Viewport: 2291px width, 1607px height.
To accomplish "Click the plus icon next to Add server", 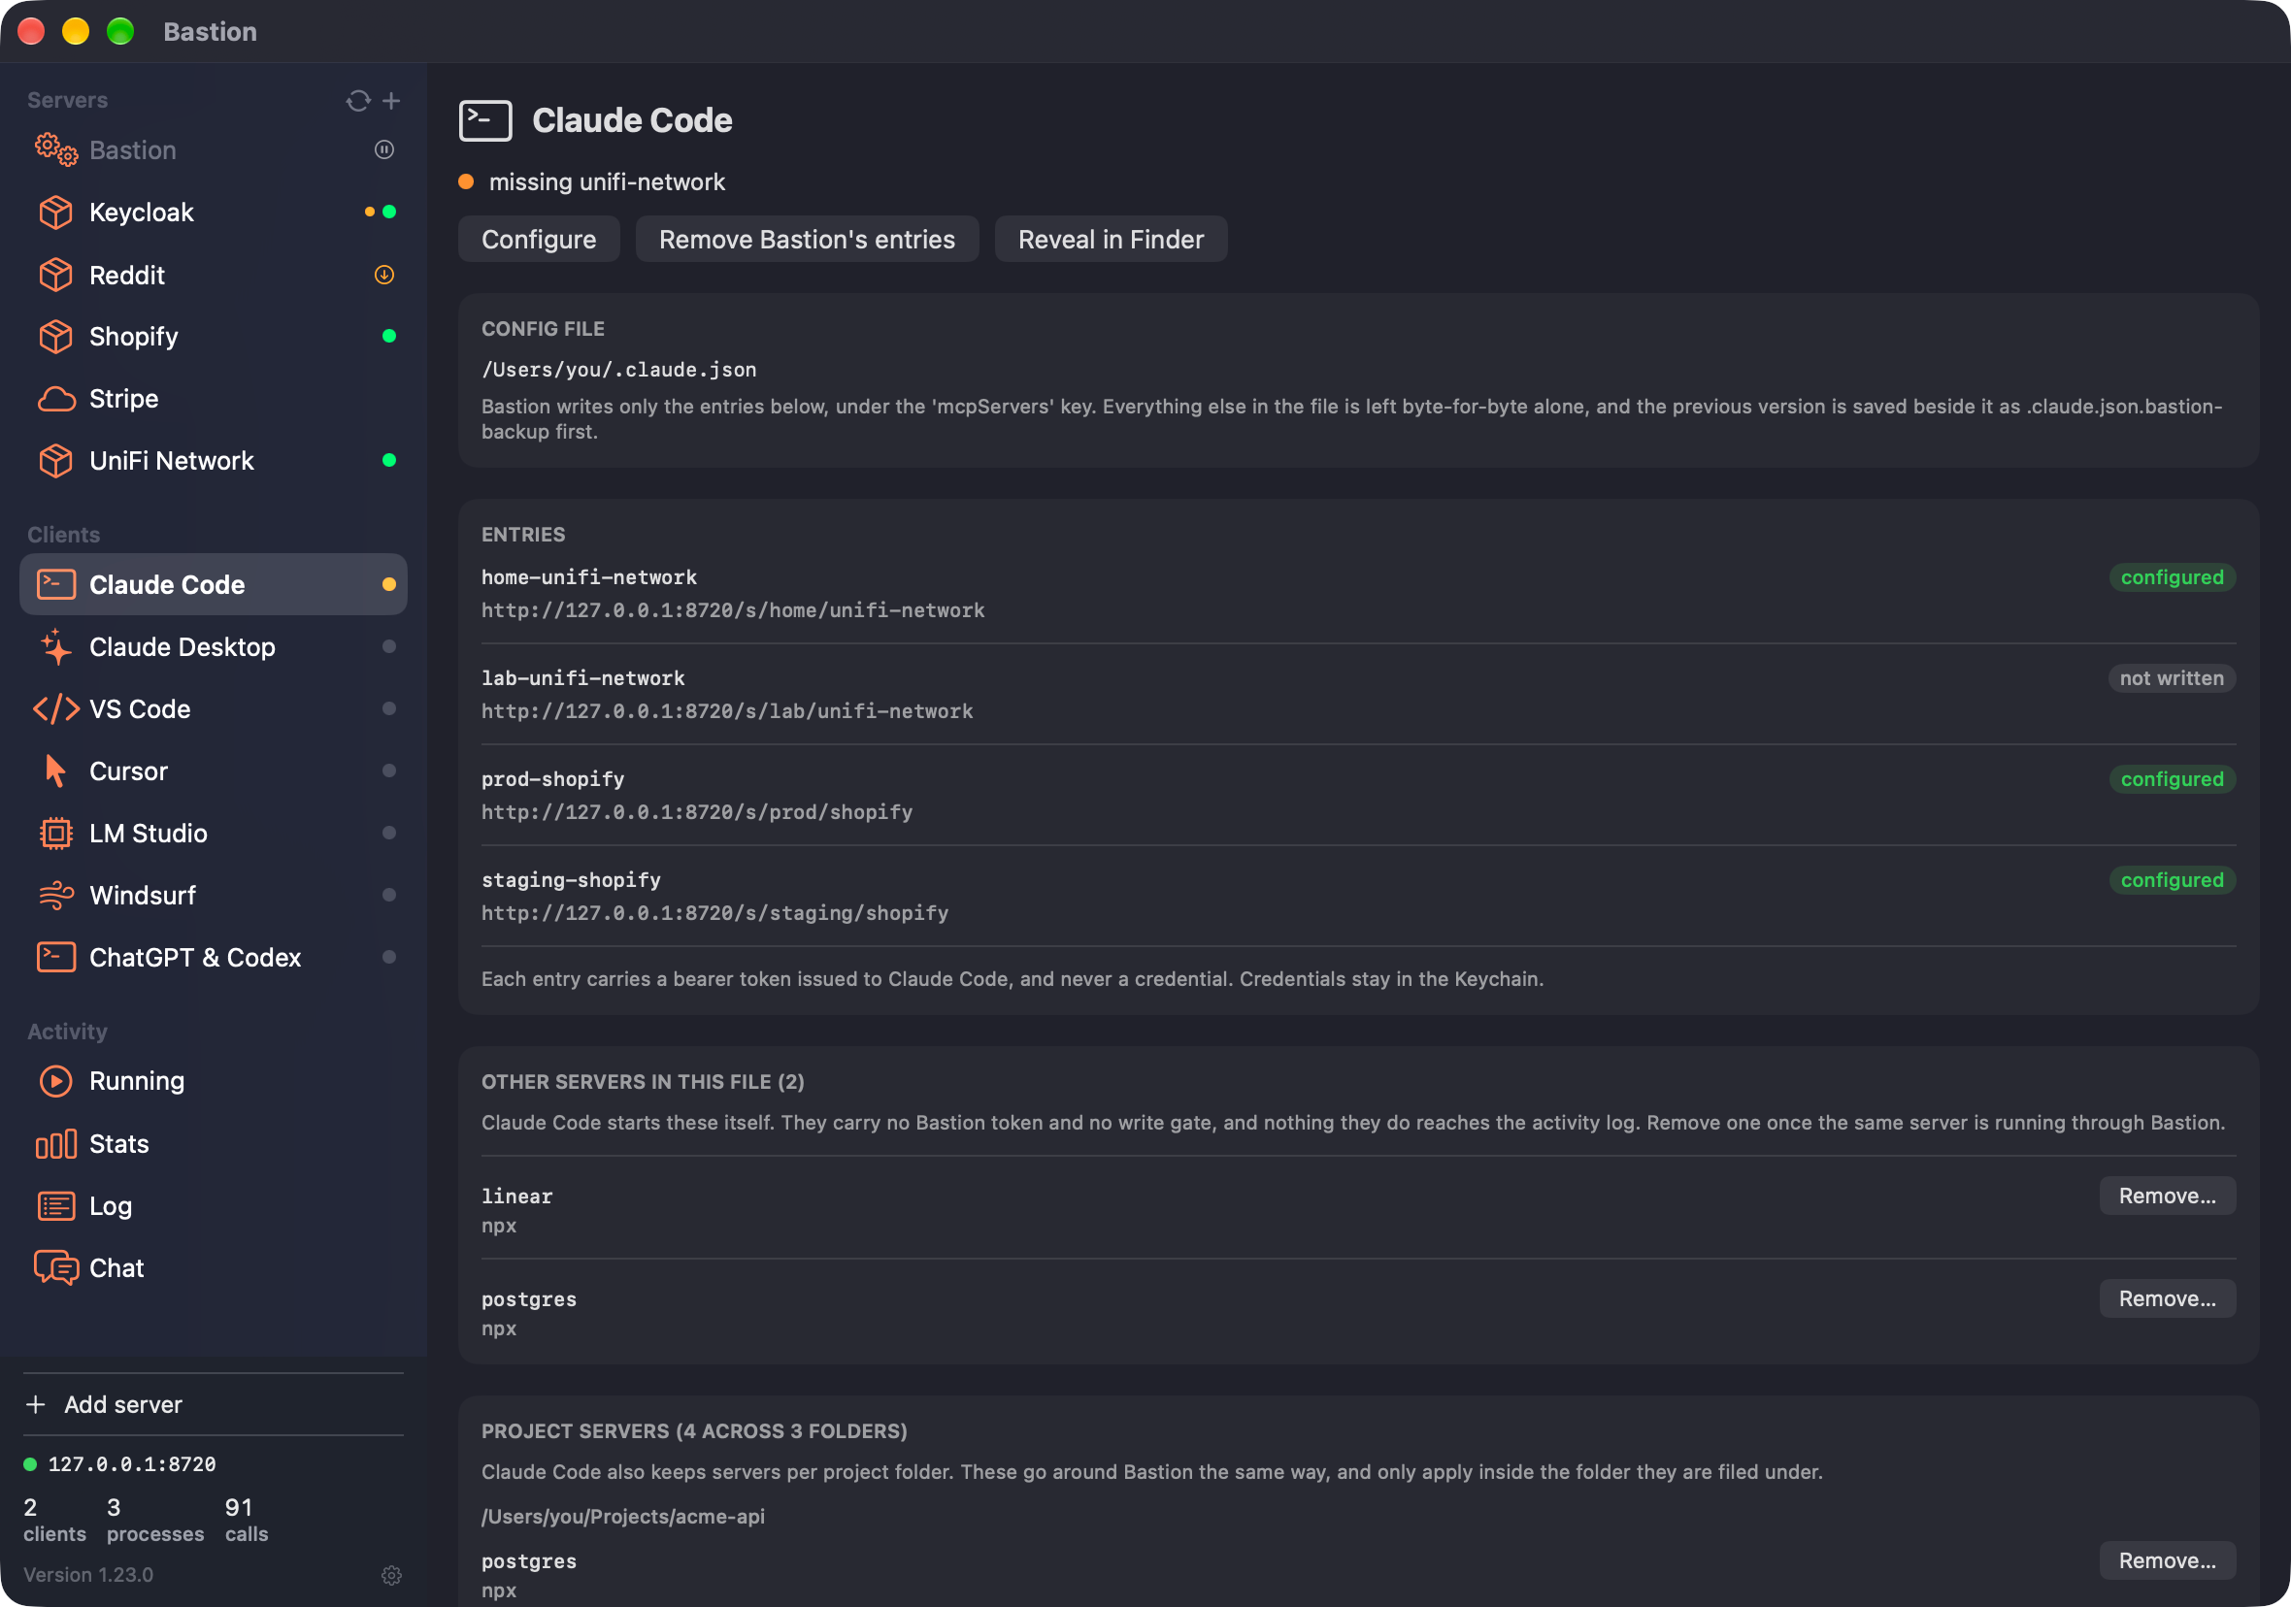I will pos(36,1404).
